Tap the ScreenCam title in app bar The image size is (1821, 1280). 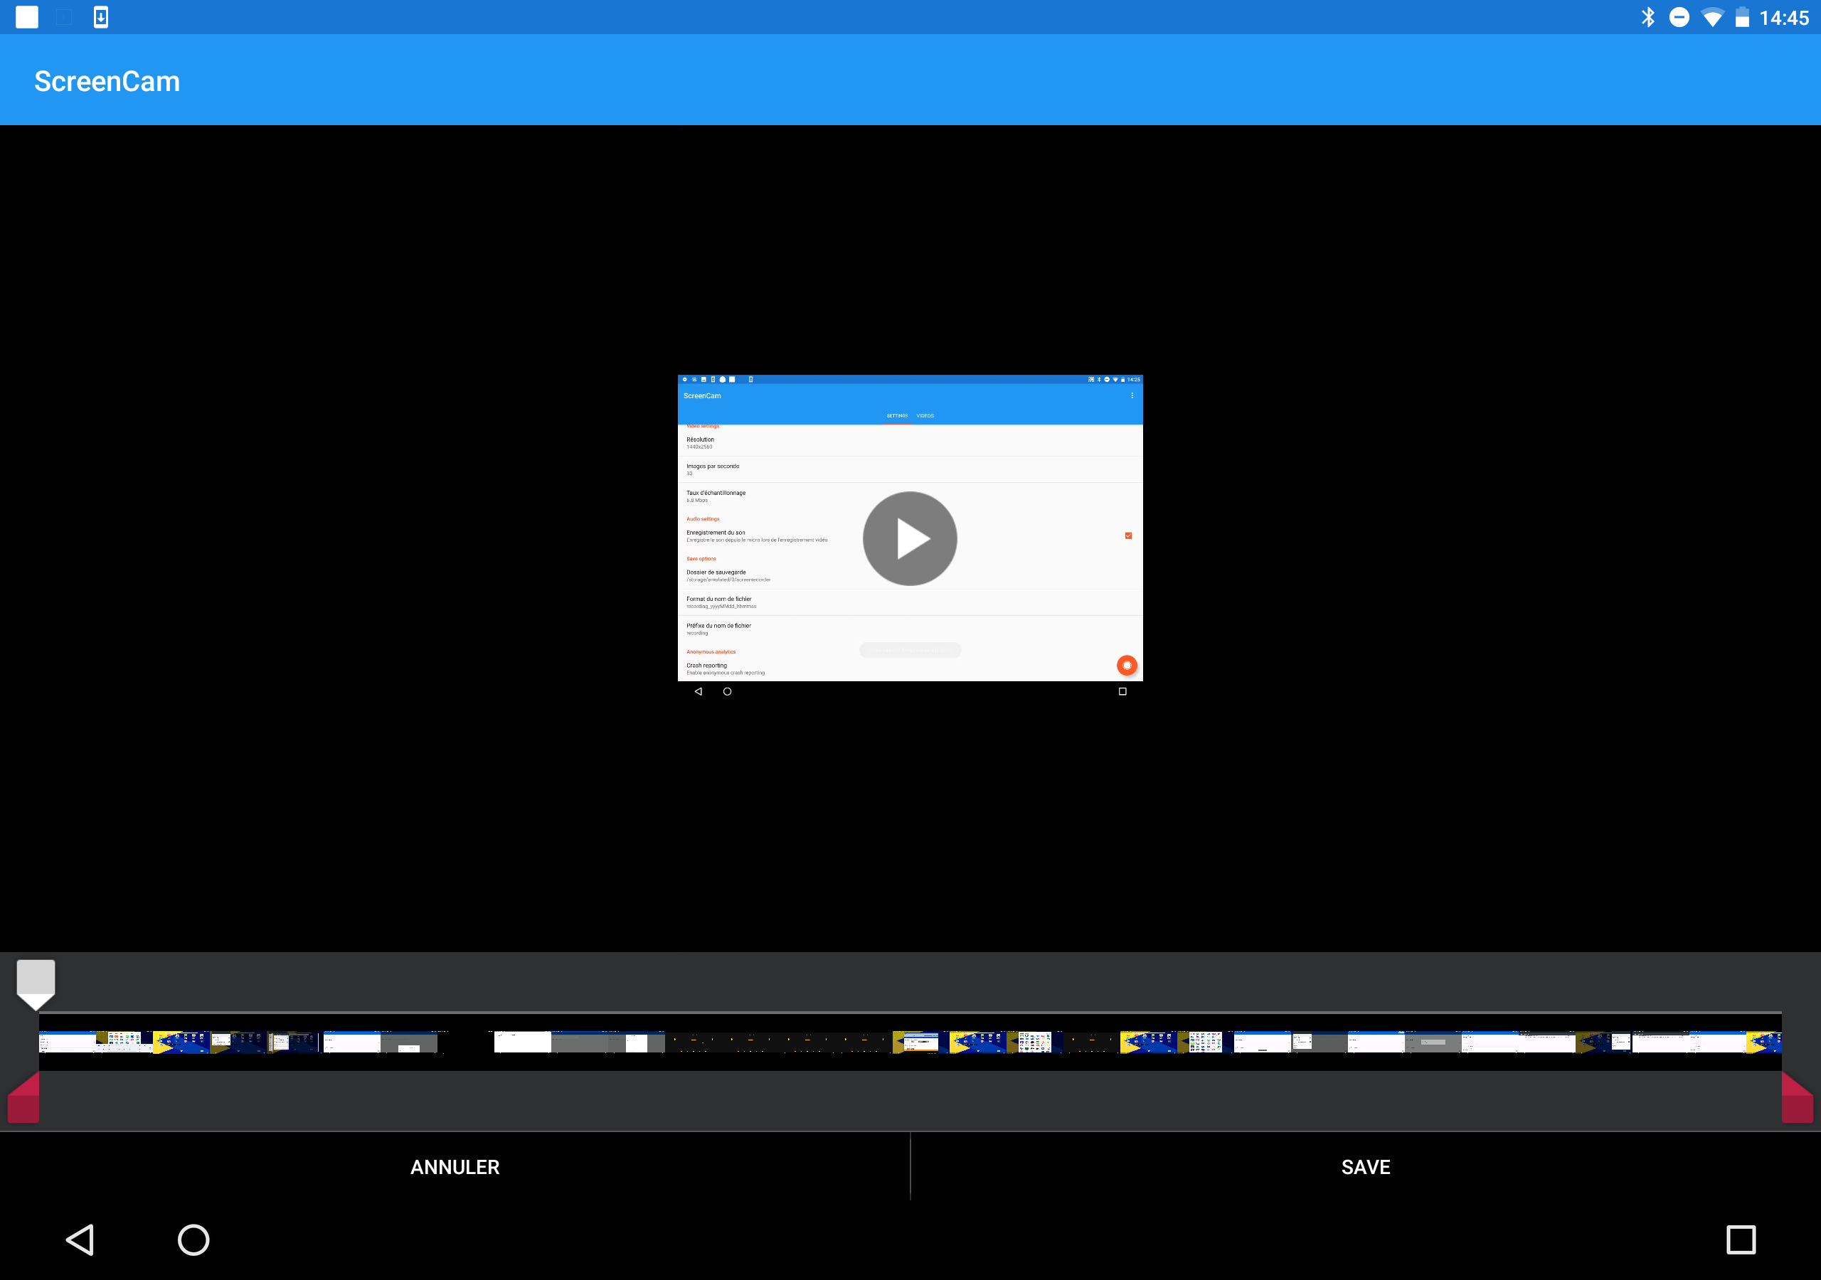pos(107,81)
